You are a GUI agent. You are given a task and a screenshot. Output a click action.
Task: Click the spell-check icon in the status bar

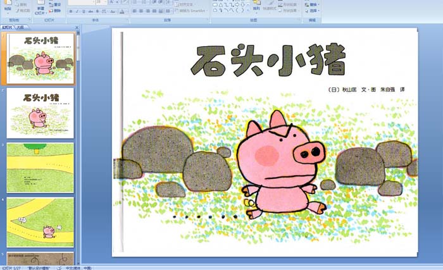(59, 268)
